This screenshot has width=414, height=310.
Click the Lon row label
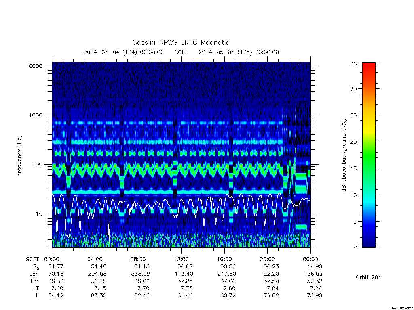click(34, 274)
